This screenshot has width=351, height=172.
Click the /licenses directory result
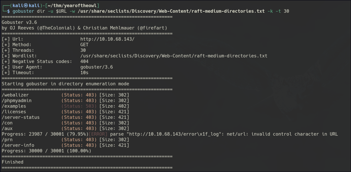click(14, 112)
